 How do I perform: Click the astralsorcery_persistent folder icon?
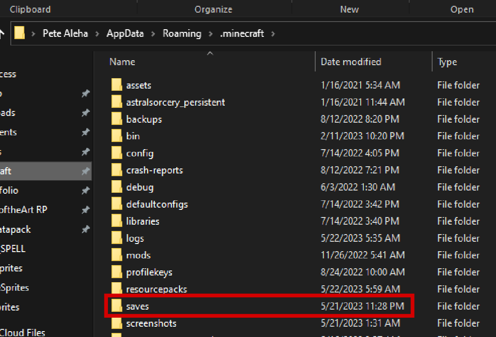117,102
